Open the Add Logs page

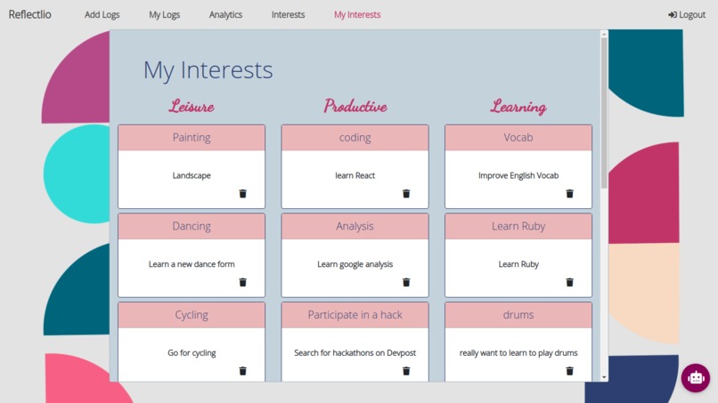102,14
